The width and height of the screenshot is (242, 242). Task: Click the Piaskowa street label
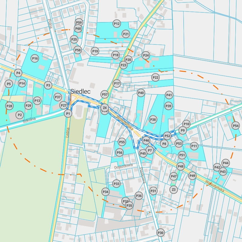(143, 175)
